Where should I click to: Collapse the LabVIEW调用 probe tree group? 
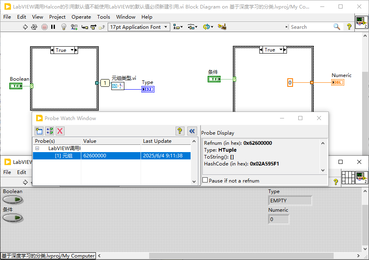pyautogui.click(x=37, y=148)
